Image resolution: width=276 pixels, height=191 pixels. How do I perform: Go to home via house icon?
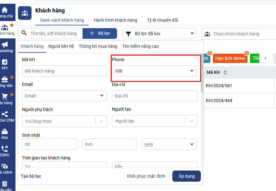click(5, 10)
